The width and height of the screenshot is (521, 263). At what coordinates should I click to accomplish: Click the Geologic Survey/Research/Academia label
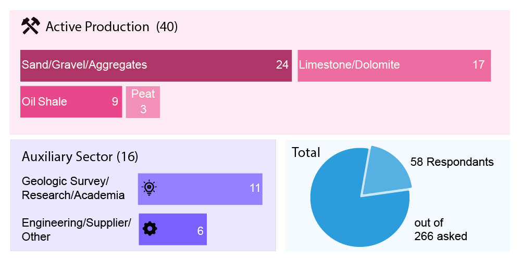click(x=73, y=188)
